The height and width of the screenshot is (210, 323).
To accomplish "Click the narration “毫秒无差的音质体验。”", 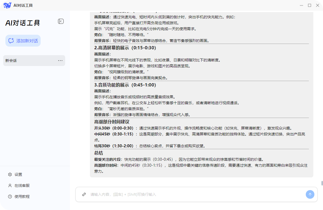I will pyautogui.click(x=128, y=109).
